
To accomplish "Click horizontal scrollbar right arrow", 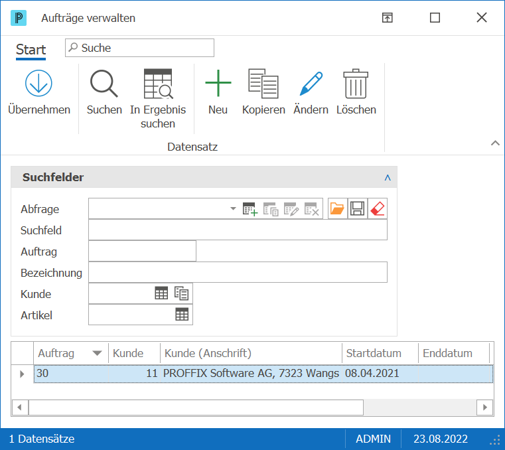I will click(x=484, y=408).
